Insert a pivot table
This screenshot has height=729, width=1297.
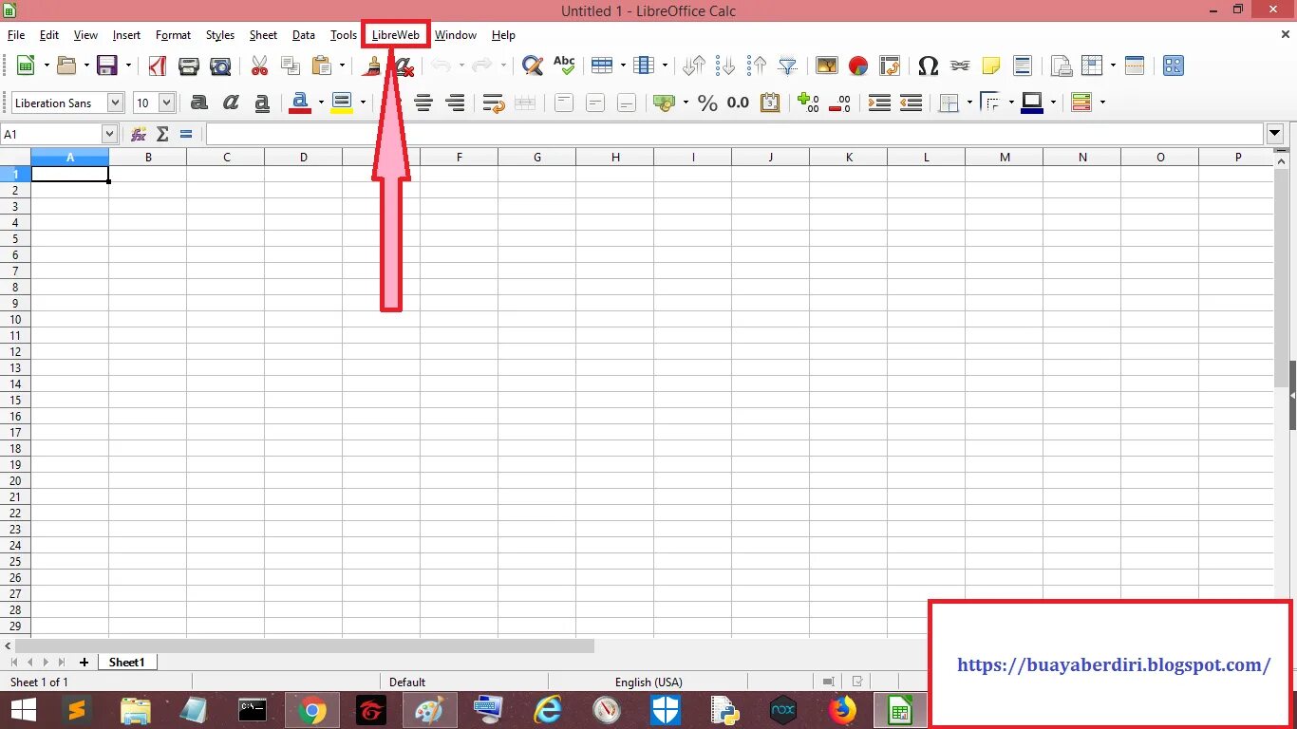coord(890,65)
